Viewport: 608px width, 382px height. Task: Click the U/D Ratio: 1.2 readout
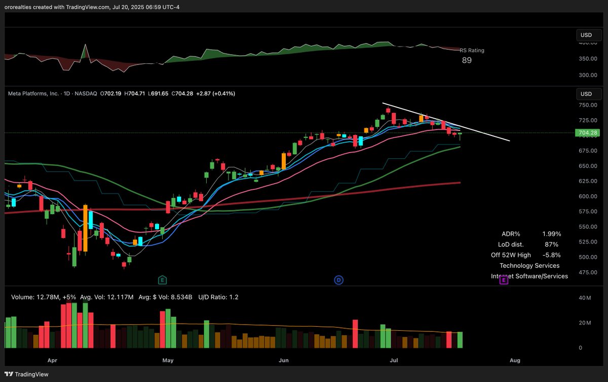point(217,297)
